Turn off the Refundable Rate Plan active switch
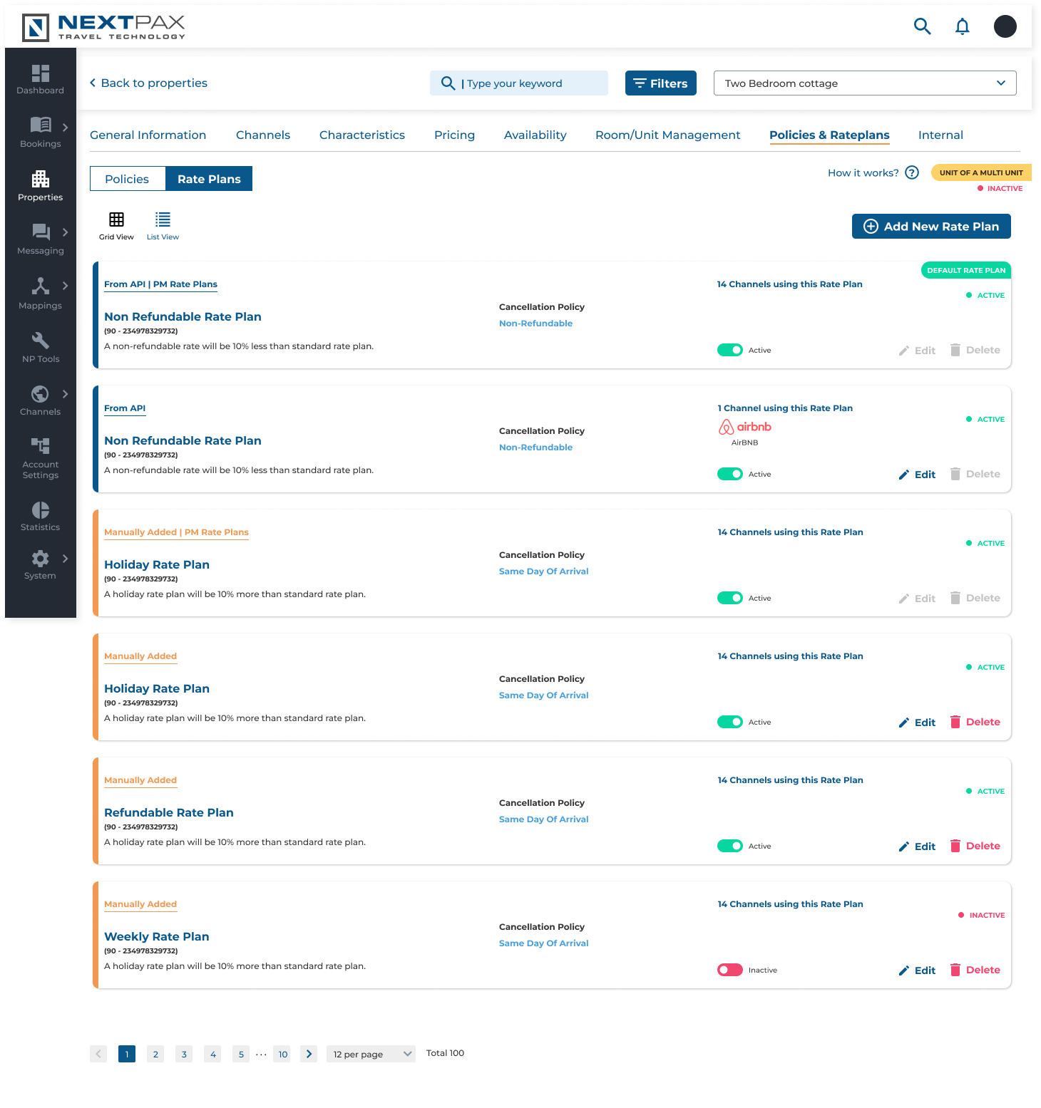1041x1108 pixels. tap(729, 846)
